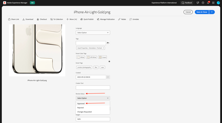Click the Cream color tag
222x123 pixels.
click(x=102, y=57)
